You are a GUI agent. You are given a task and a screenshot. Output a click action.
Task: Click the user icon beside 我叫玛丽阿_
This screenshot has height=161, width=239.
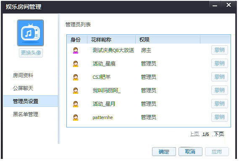coord(76,91)
